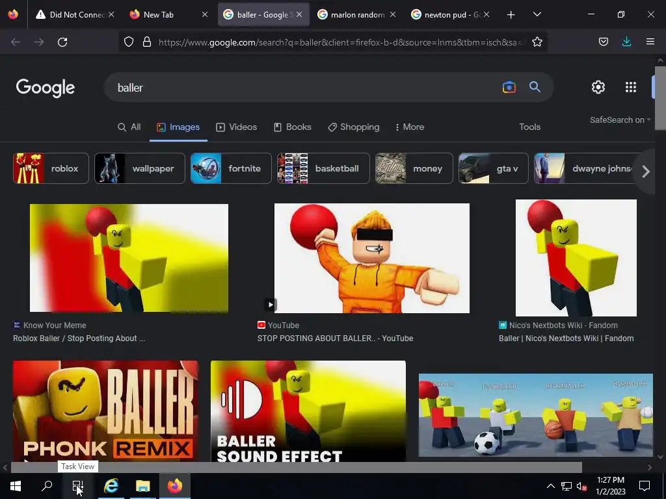Filter images by gta v chip
The image size is (666, 499).
[494, 168]
